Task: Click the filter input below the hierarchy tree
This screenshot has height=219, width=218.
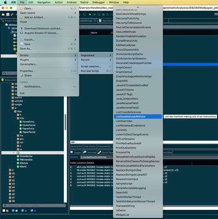Action: point(34,206)
